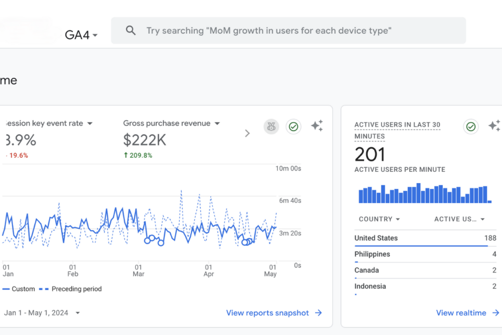Click the search magnifier icon
The width and height of the screenshot is (502, 335).
pos(130,31)
